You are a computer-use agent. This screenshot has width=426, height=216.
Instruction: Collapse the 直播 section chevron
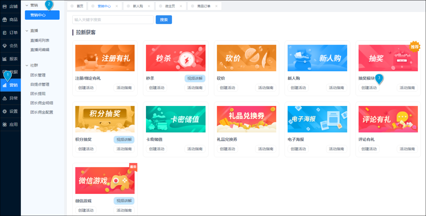pos(27,31)
